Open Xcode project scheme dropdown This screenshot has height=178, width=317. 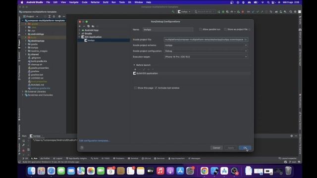point(206,45)
